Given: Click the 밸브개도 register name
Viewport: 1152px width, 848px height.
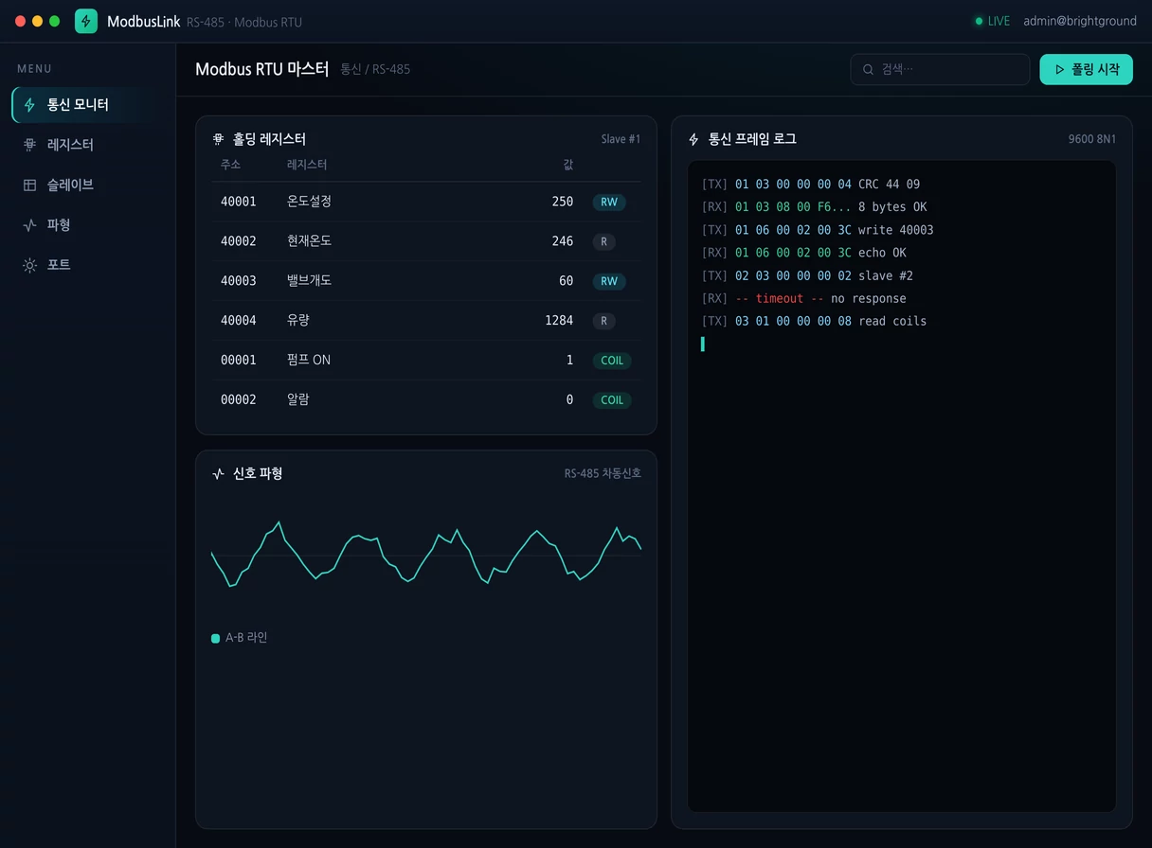Looking at the screenshot, I should click(x=309, y=281).
